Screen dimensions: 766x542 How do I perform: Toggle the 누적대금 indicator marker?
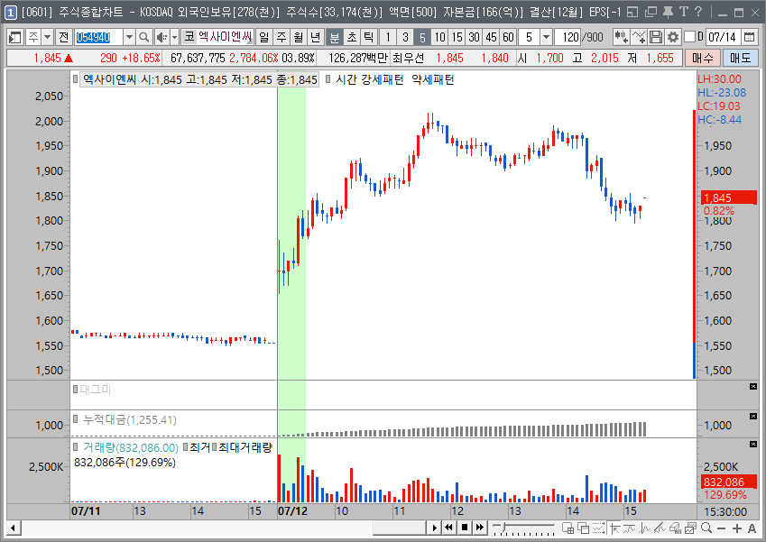[x=75, y=419]
